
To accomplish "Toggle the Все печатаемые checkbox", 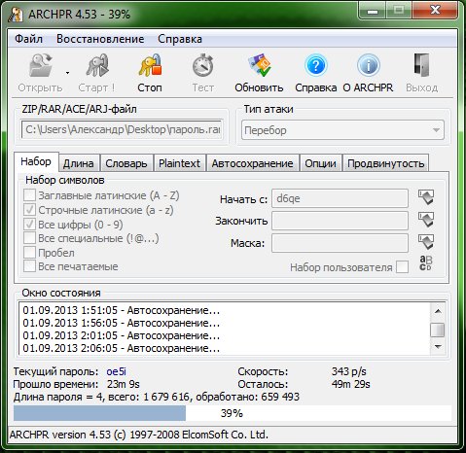I will [29, 266].
